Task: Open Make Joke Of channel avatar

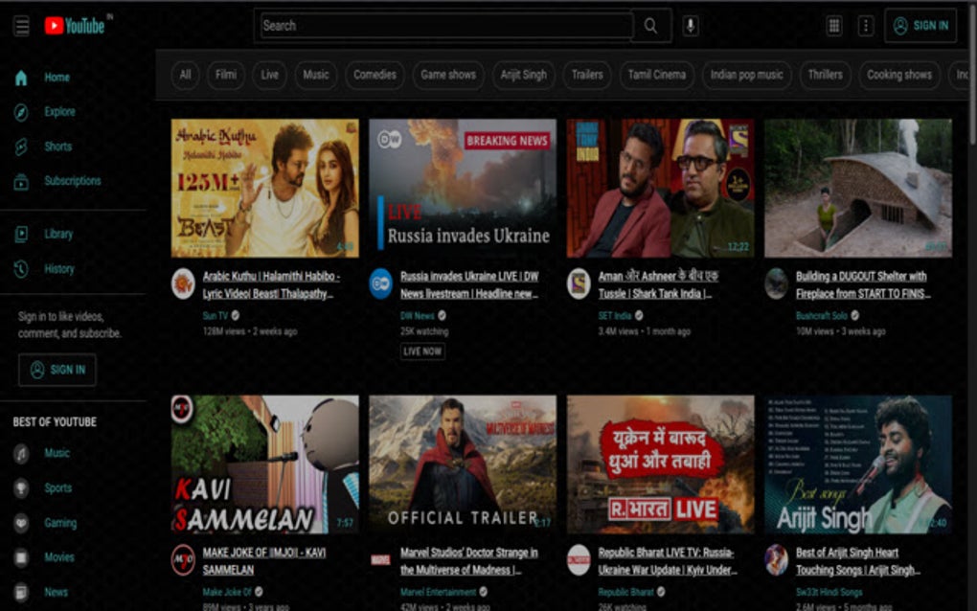Action: tap(183, 560)
